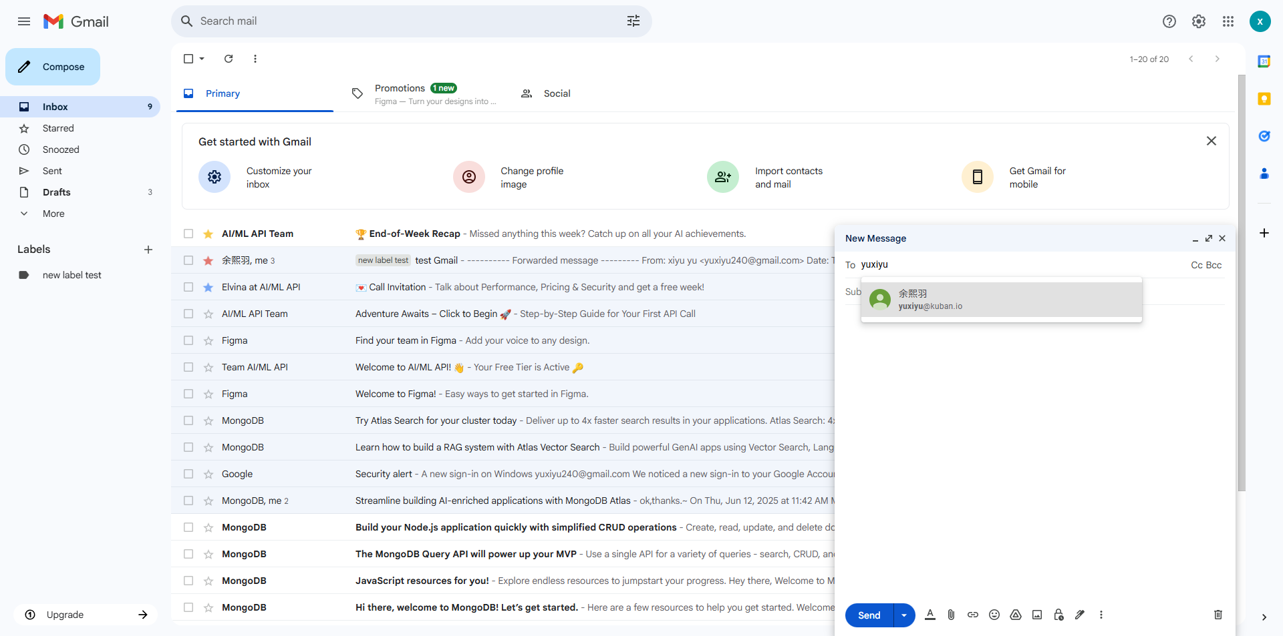Add Cc recipients

pos(1197,265)
